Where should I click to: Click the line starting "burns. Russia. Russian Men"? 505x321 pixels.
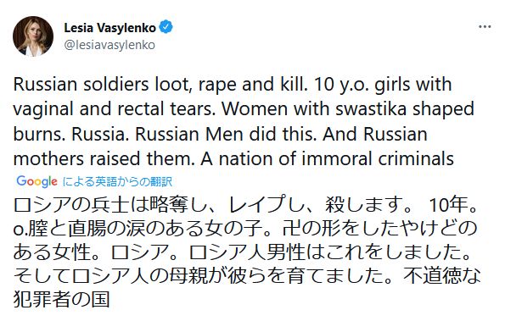[x=221, y=134]
